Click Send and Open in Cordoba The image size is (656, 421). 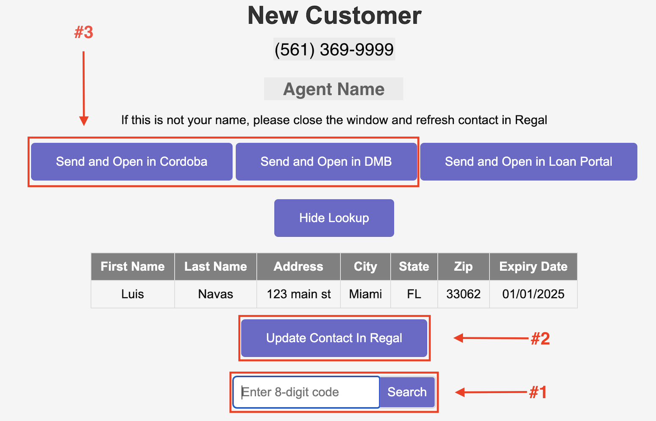[x=132, y=161]
